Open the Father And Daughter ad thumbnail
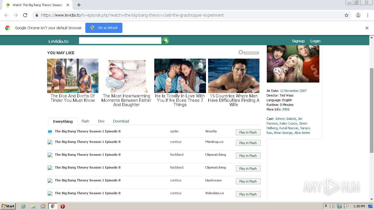This screenshot has height=210, width=374. coord(127,76)
